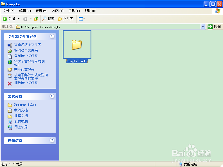The image size is (223, 167).
Task: Collapse the Other Places (其它位置) panel
Action: [x=52, y=96]
